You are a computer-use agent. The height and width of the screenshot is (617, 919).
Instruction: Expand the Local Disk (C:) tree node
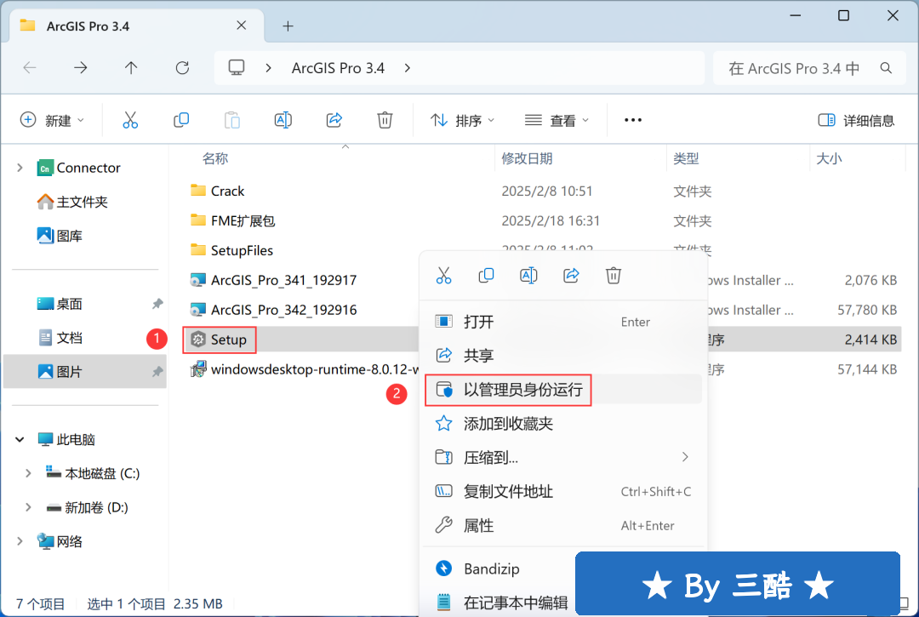click(x=28, y=473)
